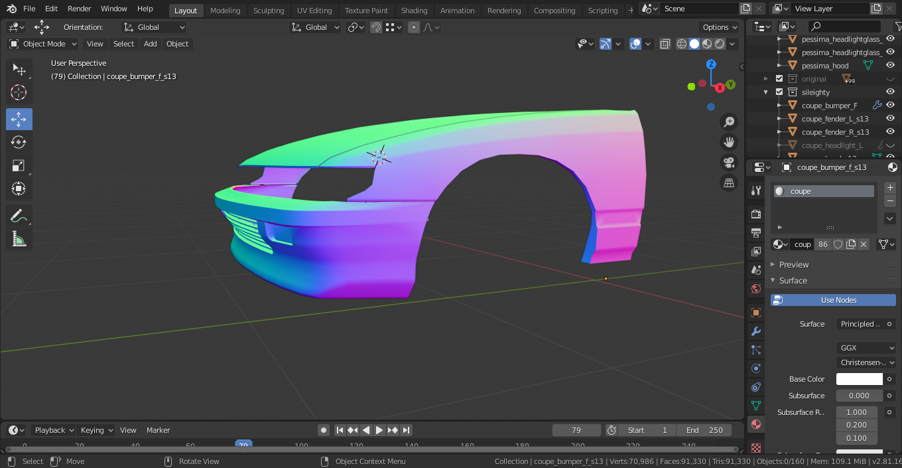
Task: Click the Base Color white swatch
Action: [860, 379]
